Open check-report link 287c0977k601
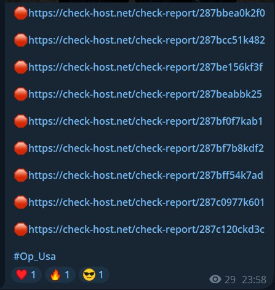The width and height of the screenshot is (275, 290). click(x=146, y=202)
